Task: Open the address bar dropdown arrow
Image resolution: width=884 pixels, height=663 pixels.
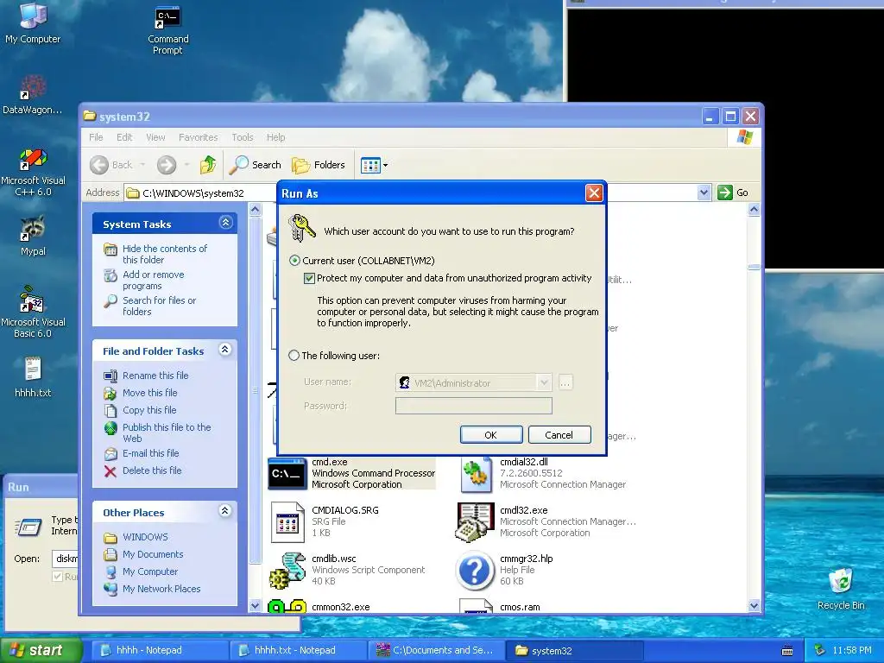Action: (x=704, y=193)
